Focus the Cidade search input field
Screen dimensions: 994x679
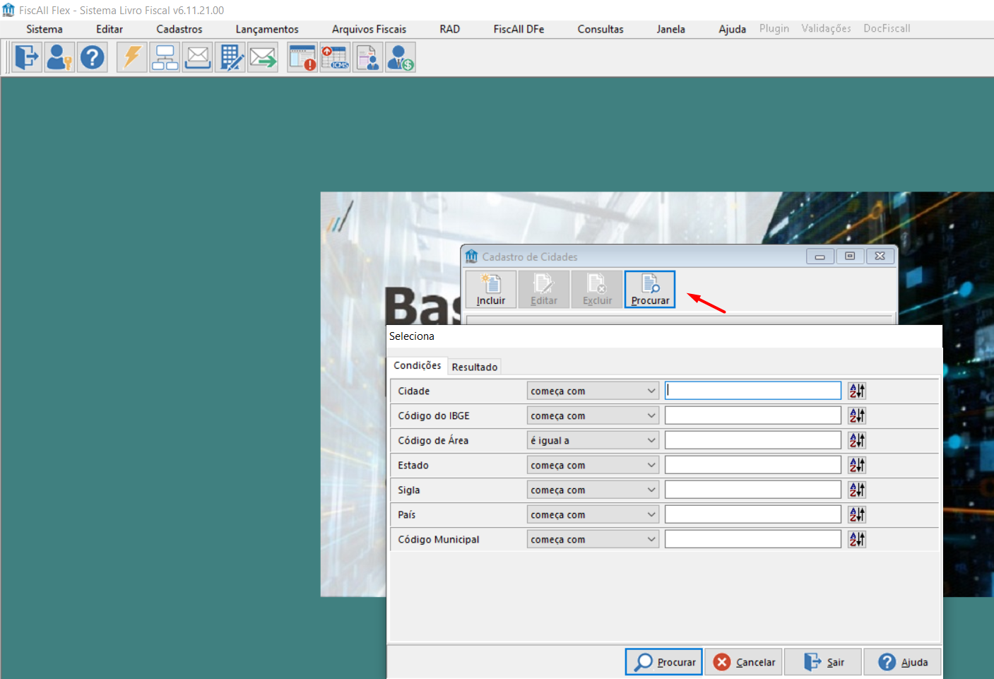coord(753,391)
